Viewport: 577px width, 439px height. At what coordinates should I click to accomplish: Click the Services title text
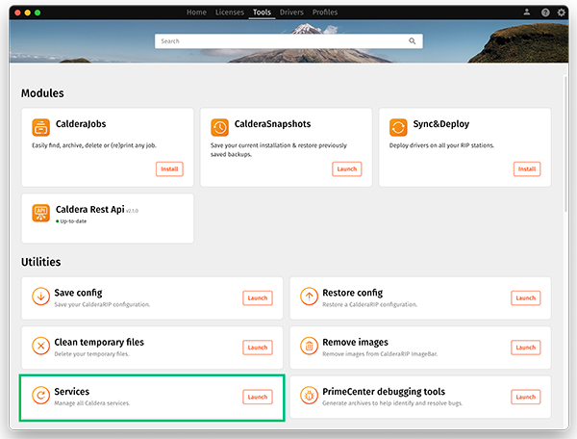(x=72, y=392)
